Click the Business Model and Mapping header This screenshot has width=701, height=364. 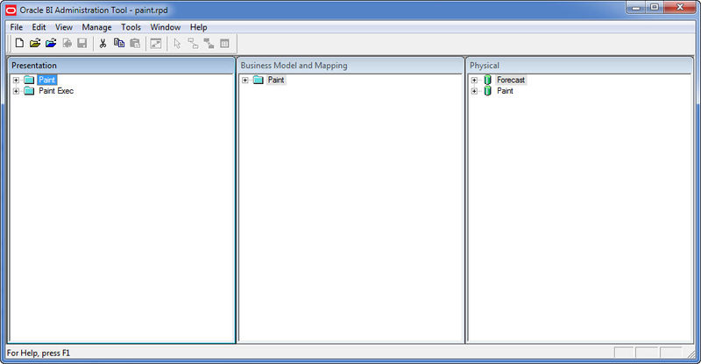[x=351, y=66]
